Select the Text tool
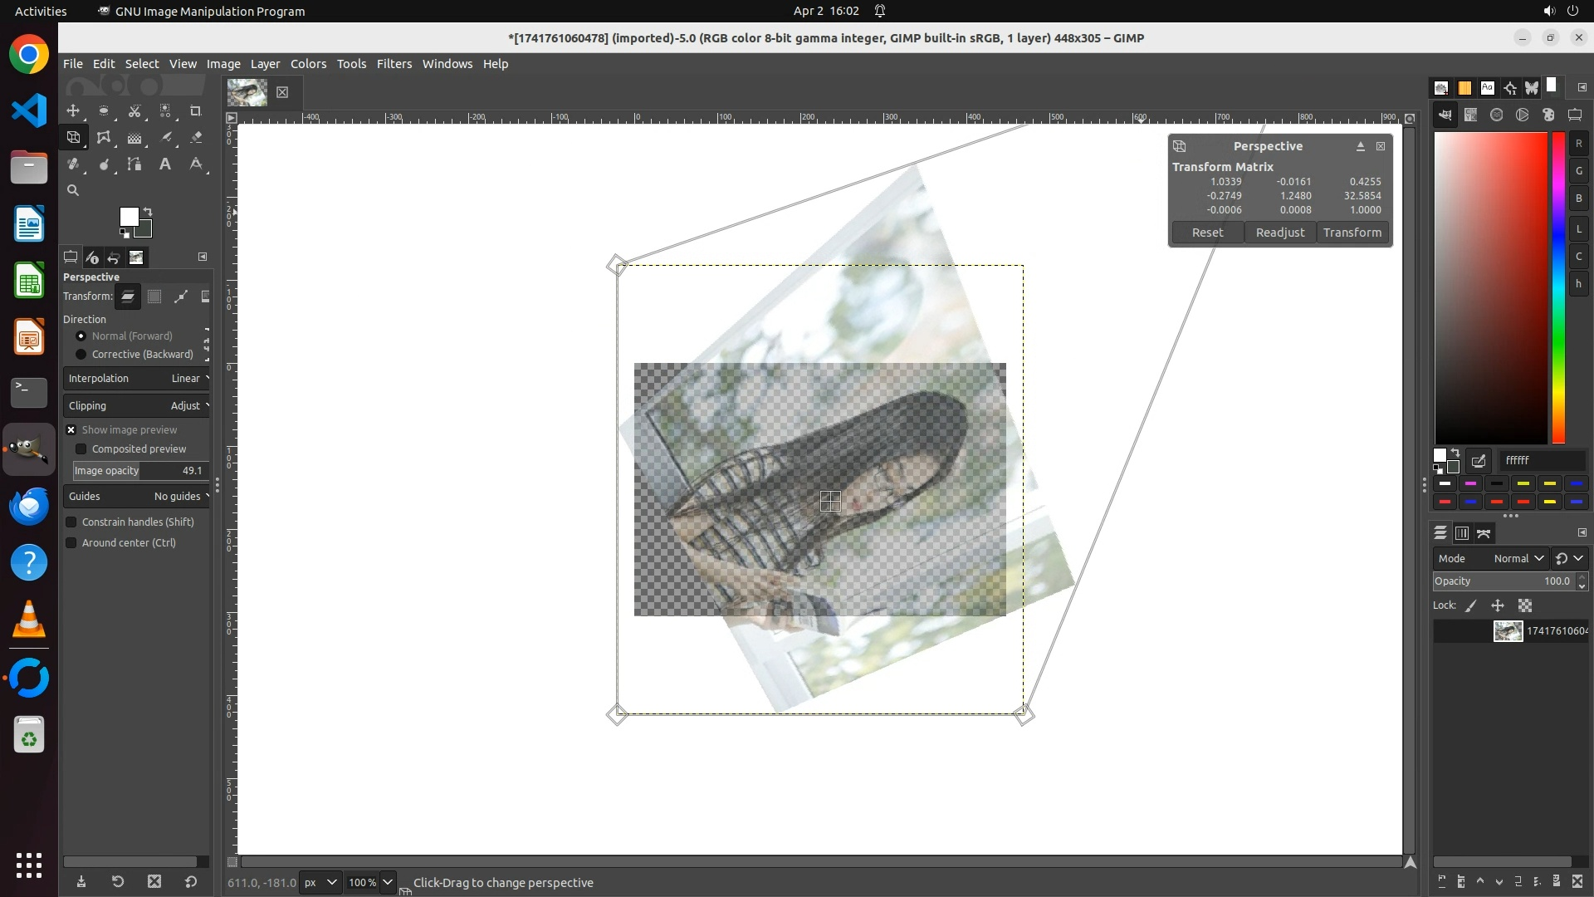This screenshot has width=1594, height=897. (165, 164)
